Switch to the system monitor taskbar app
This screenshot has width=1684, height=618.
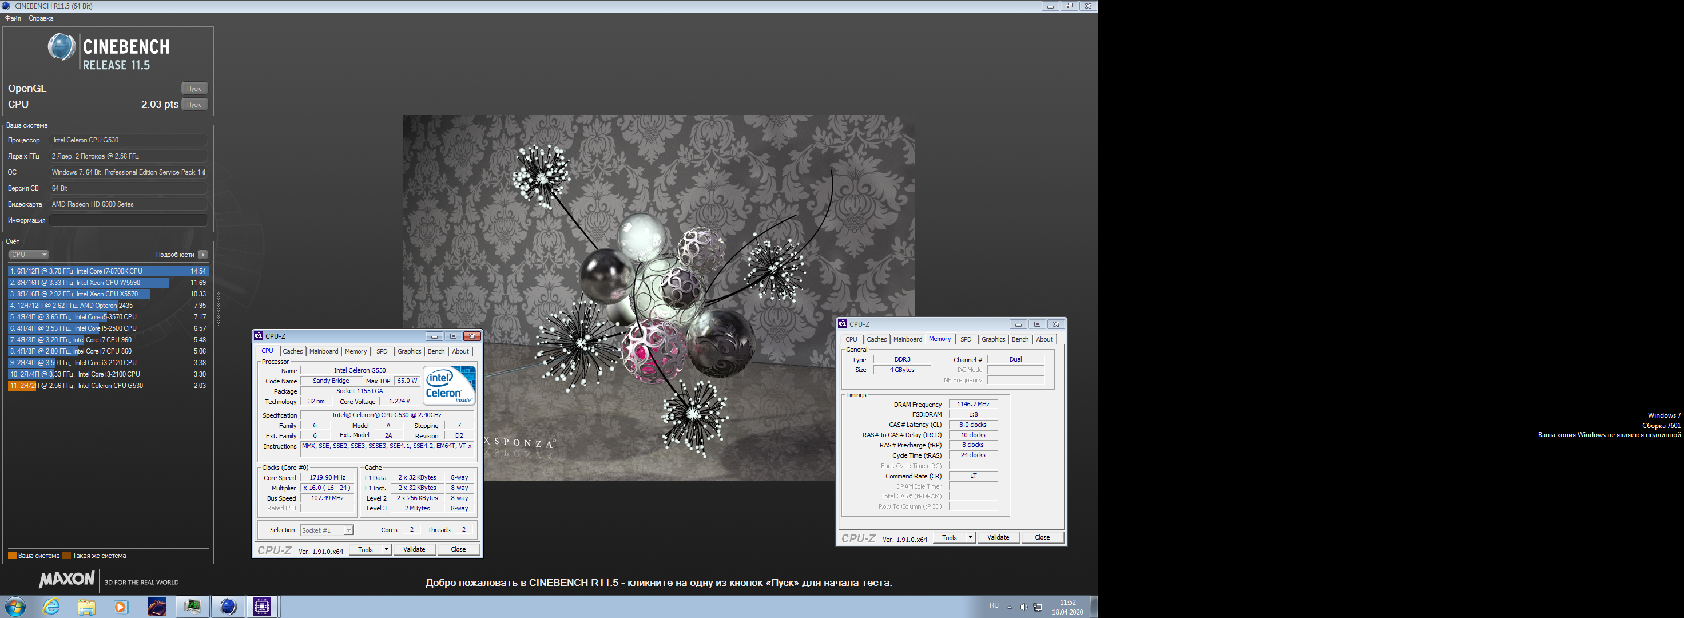[x=192, y=607]
